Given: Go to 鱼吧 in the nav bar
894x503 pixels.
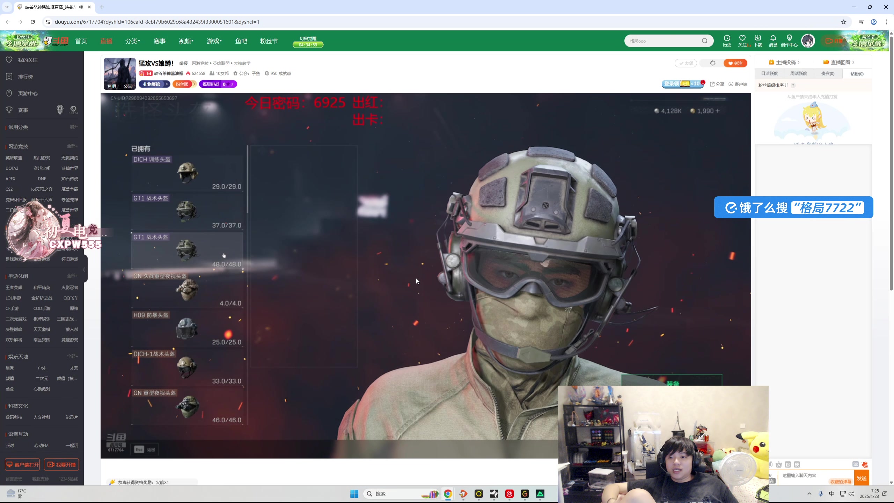Looking at the screenshot, I should pos(241,41).
